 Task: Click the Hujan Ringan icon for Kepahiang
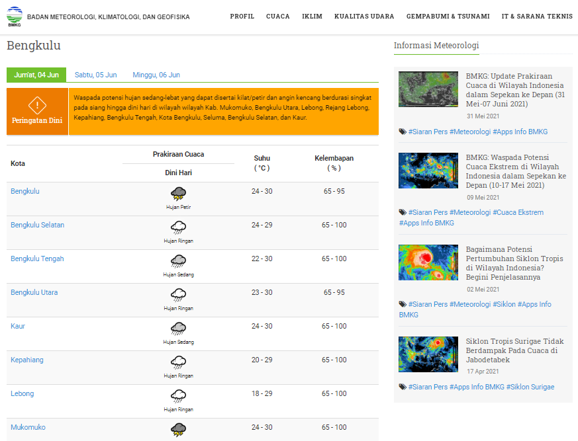coord(178,362)
